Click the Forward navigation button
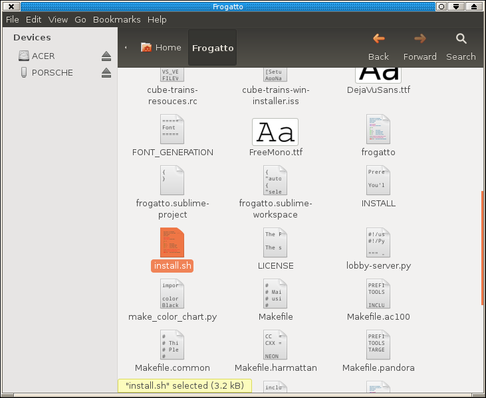Viewport: 486px width, 398px height. coord(420,47)
